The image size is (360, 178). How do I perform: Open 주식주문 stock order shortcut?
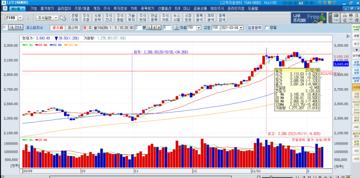point(86,17)
